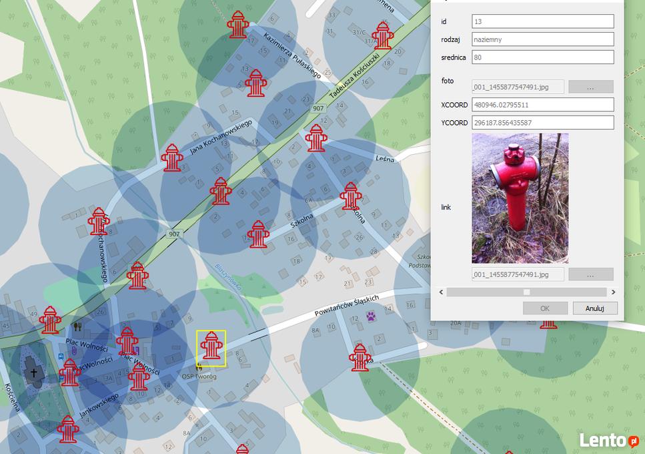Click the browse button next to foto
The width and height of the screenshot is (645, 454).
pos(591,87)
